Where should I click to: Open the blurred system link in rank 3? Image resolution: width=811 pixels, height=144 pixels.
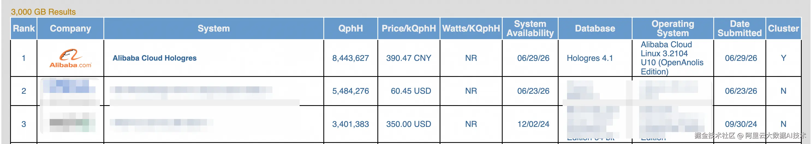click(161, 123)
